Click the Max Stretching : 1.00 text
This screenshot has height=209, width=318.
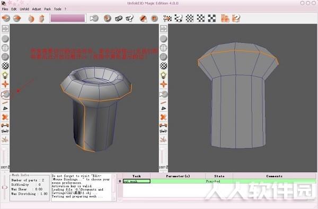tap(29, 194)
